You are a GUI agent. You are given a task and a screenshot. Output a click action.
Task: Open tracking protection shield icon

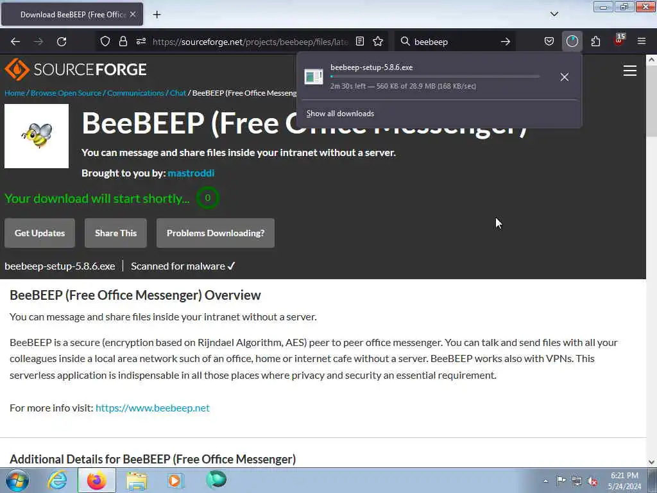tap(105, 41)
